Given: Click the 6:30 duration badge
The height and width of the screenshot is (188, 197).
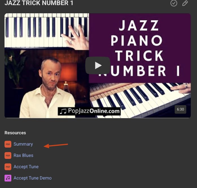Looking at the screenshot, I should 180,109.
